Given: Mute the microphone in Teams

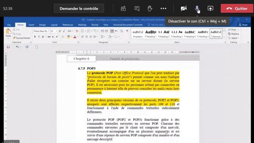Looking at the screenshot, I should coord(197,8).
